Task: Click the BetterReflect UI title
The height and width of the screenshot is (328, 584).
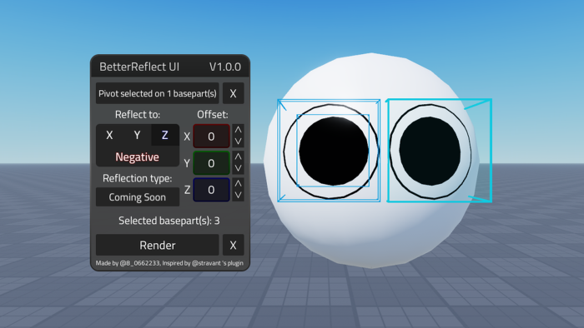Action: pyautogui.click(x=139, y=67)
